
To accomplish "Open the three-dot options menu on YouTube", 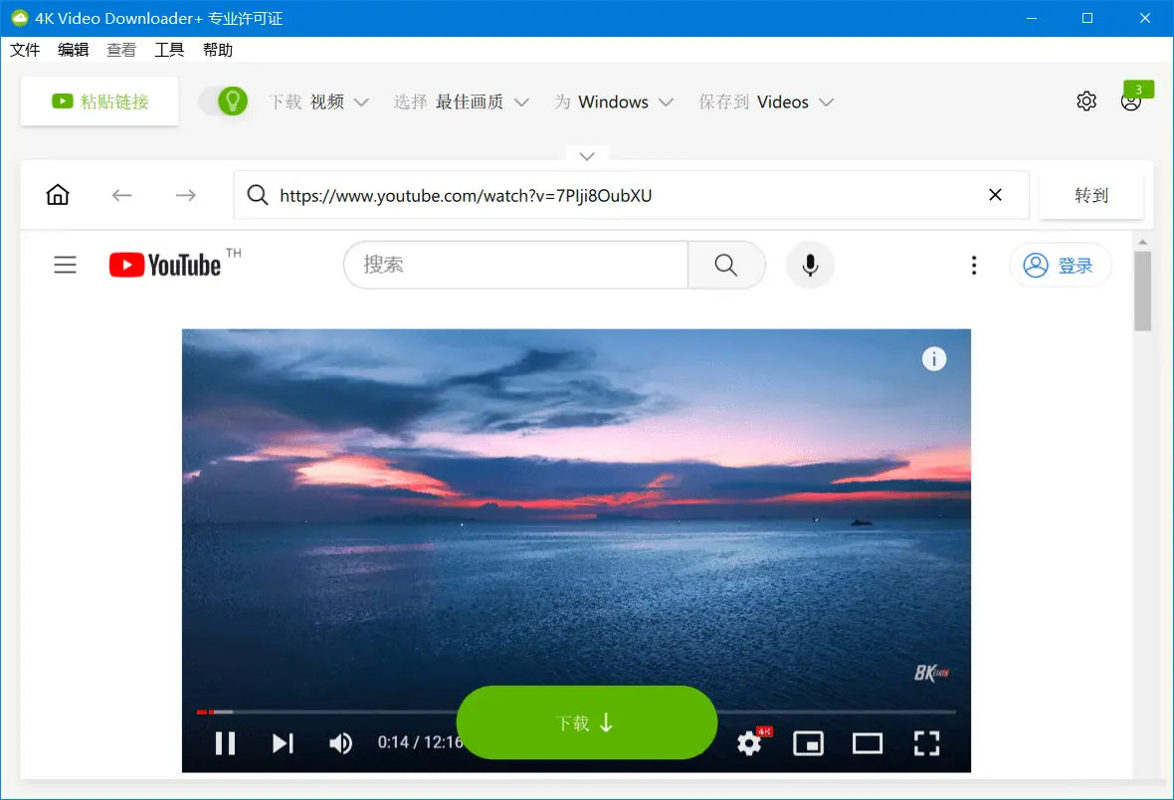I will (x=973, y=265).
